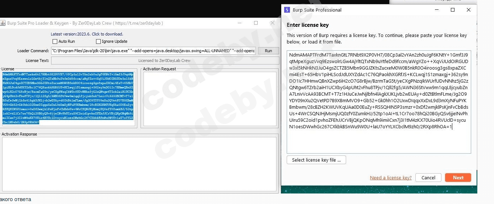Click the "Activation Request" group label
Image resolution: width=494 pixels, height=204 pixels.
pos(159,69)
